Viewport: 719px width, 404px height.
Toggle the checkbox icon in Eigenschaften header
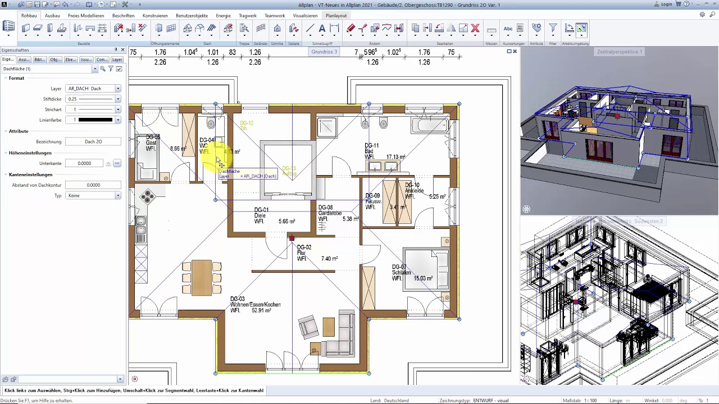[x=119, y=69]
